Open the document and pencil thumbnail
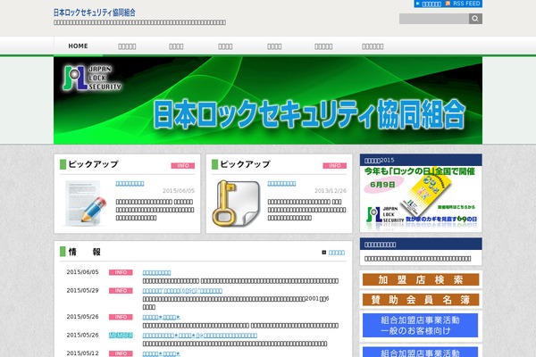 pos(85,203)
